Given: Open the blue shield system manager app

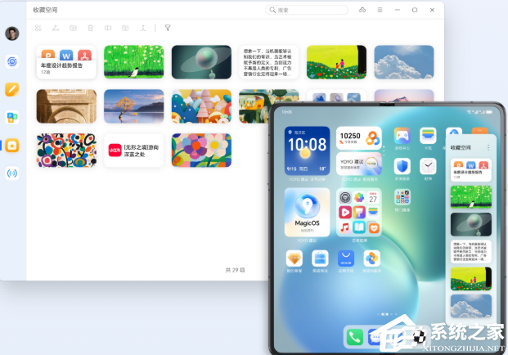Looking at the screenshot, I should [x=402, y=167].
